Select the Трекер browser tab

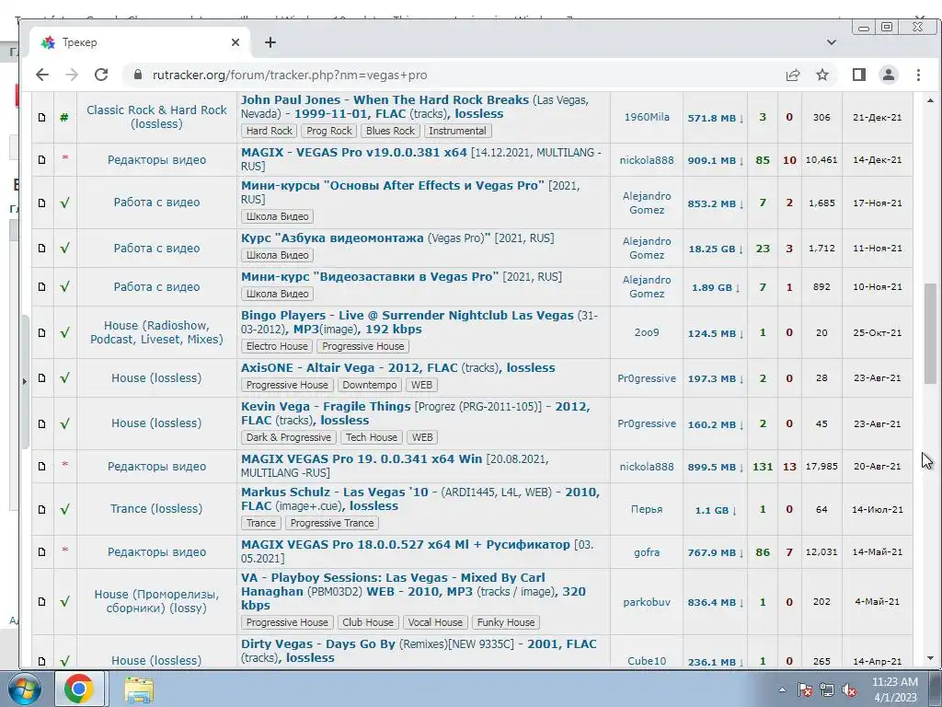click(141, 42)
